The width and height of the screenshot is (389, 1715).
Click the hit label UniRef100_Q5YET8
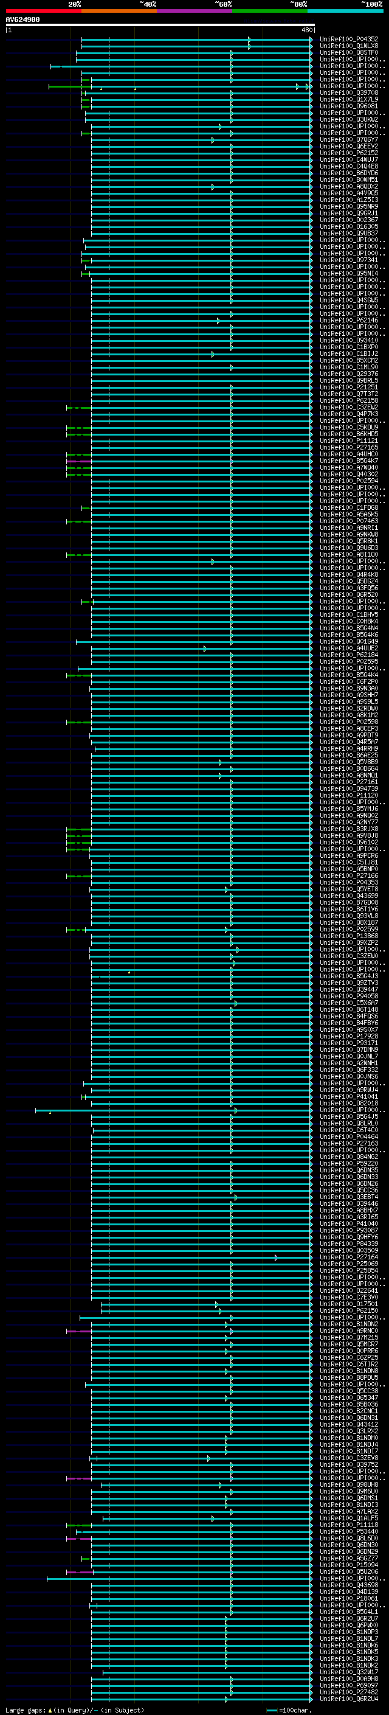click(x=349, y=889)
